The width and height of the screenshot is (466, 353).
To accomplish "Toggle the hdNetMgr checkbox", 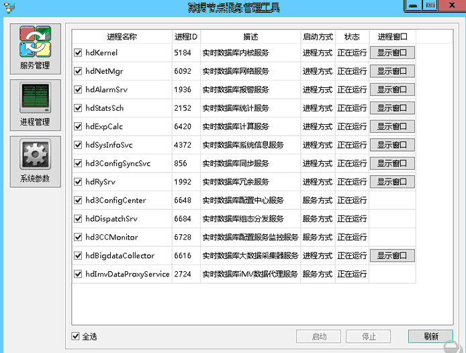I will coord(78,71).
